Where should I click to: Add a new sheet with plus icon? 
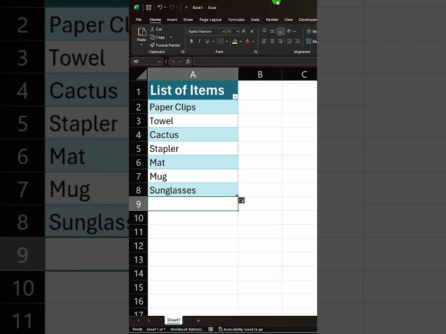point(198,320)
